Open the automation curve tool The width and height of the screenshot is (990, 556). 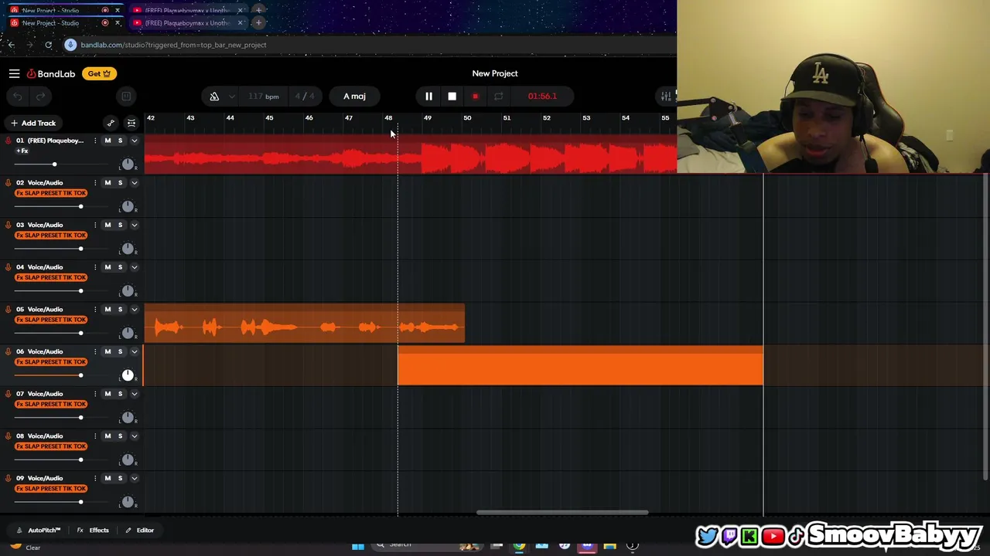(x=111, y=123)
